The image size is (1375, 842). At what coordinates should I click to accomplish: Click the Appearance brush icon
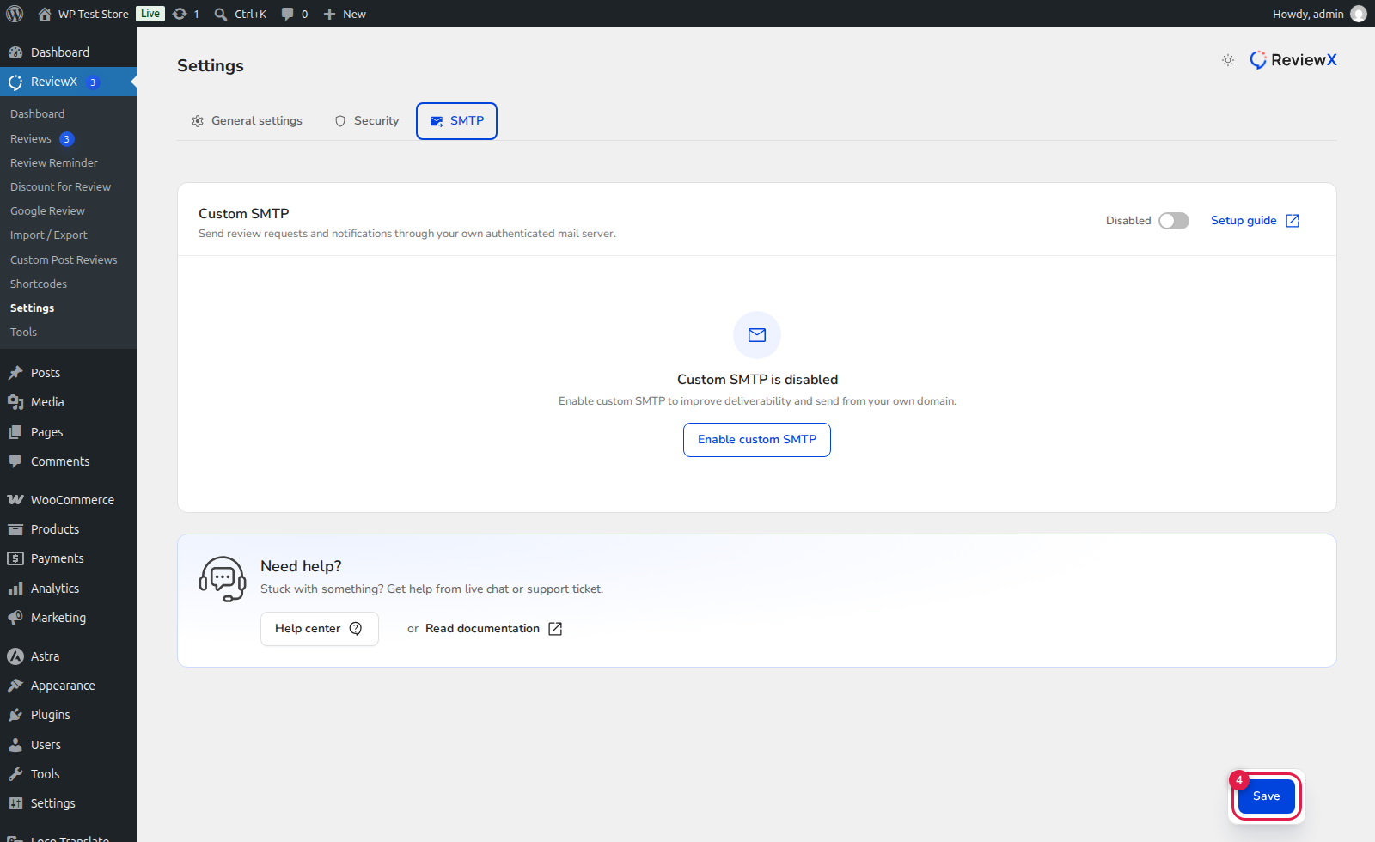(15, 686)
